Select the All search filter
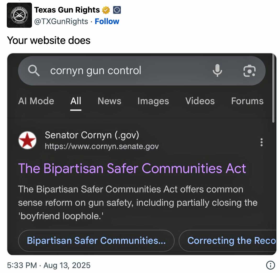 coord(76,101)
